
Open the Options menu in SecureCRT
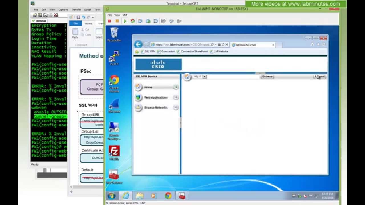(x=63, y=10)
